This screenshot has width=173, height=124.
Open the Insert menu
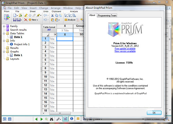click(33, 8)
